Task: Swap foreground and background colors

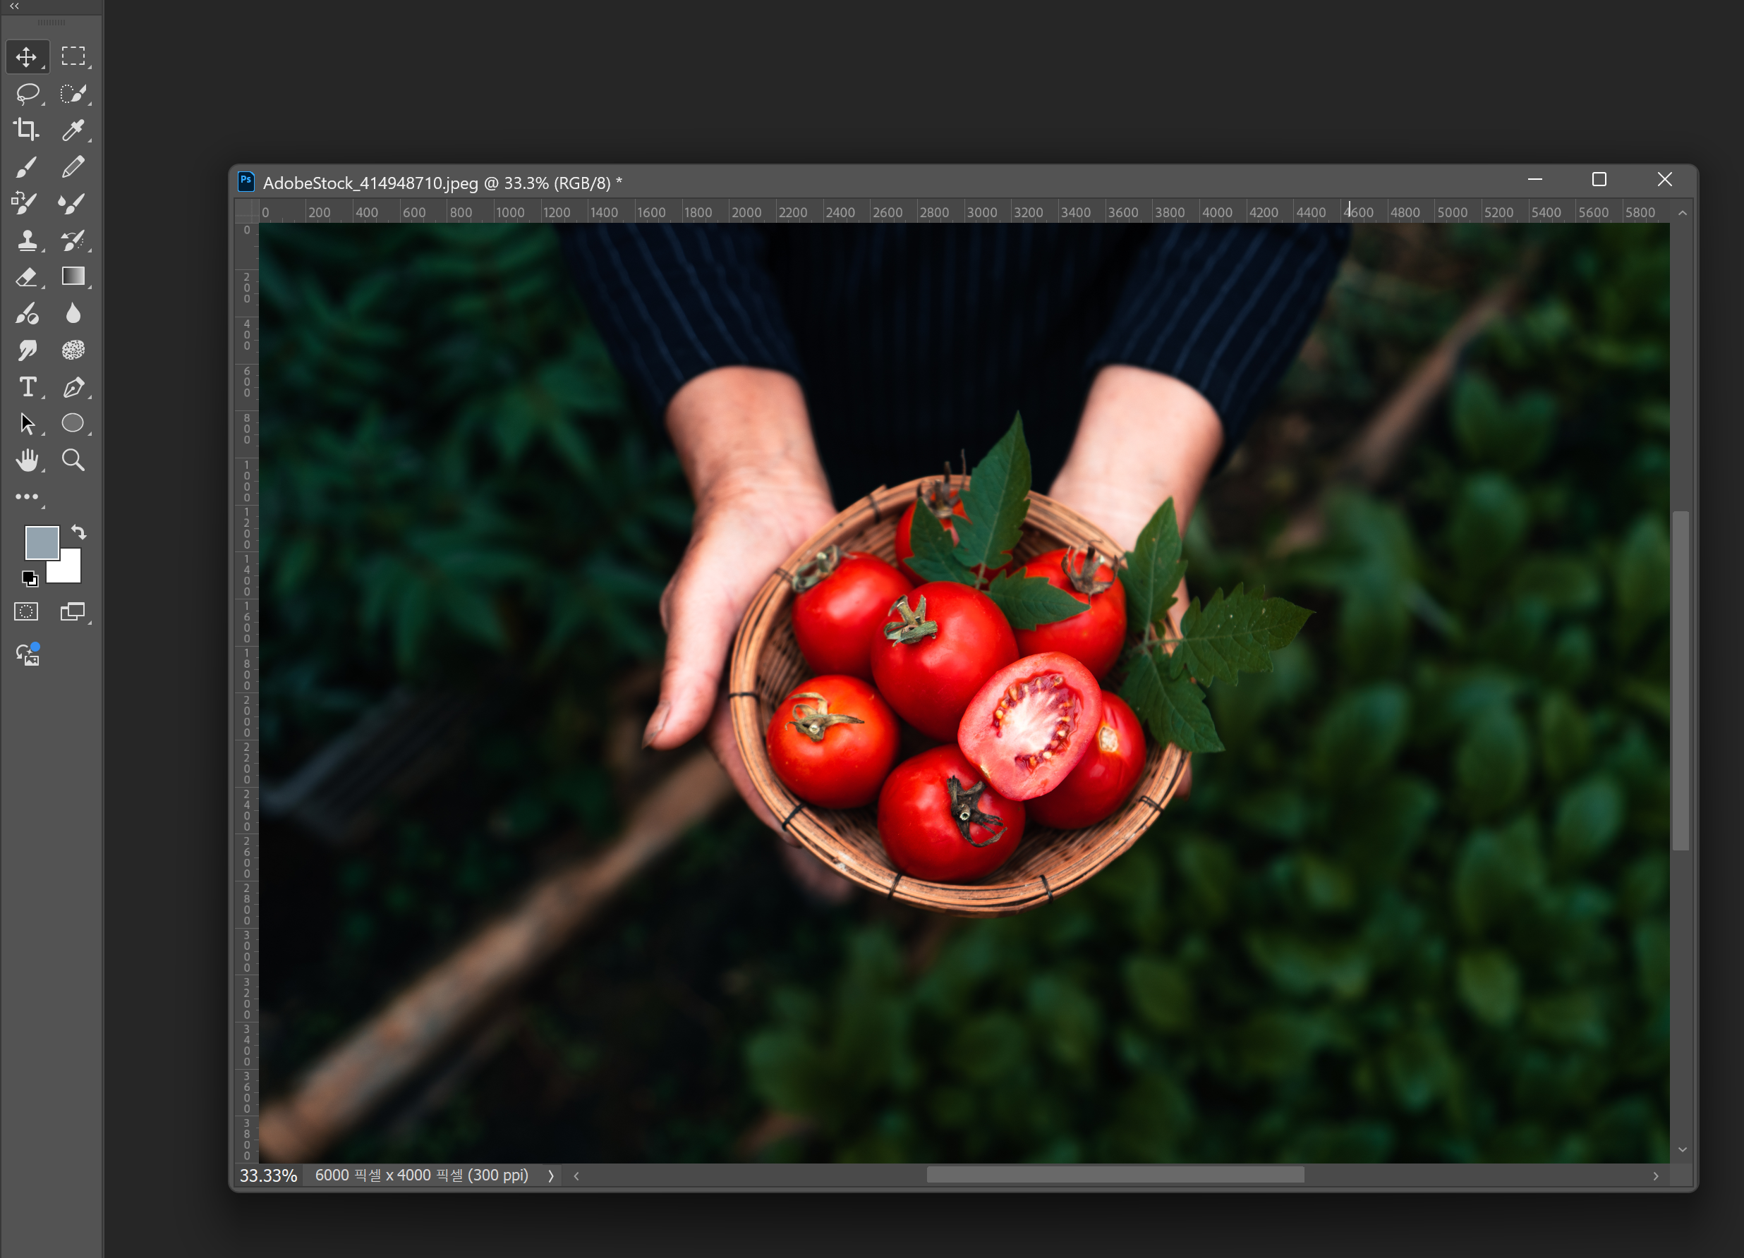Action: tap(78, 531)
